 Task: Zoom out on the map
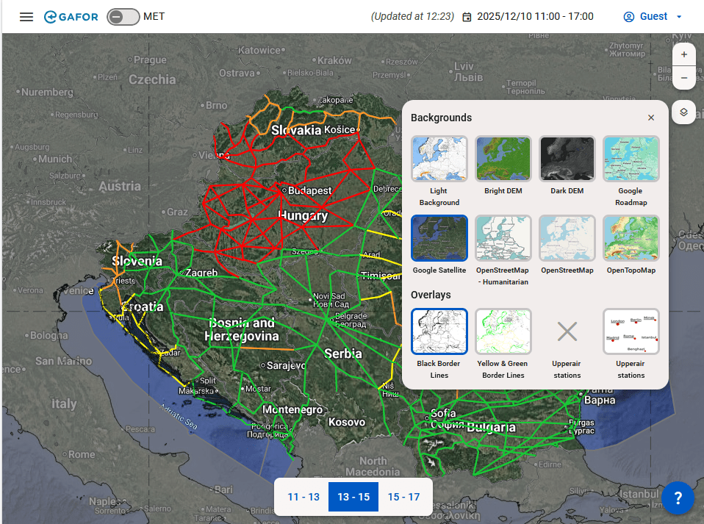683,78
